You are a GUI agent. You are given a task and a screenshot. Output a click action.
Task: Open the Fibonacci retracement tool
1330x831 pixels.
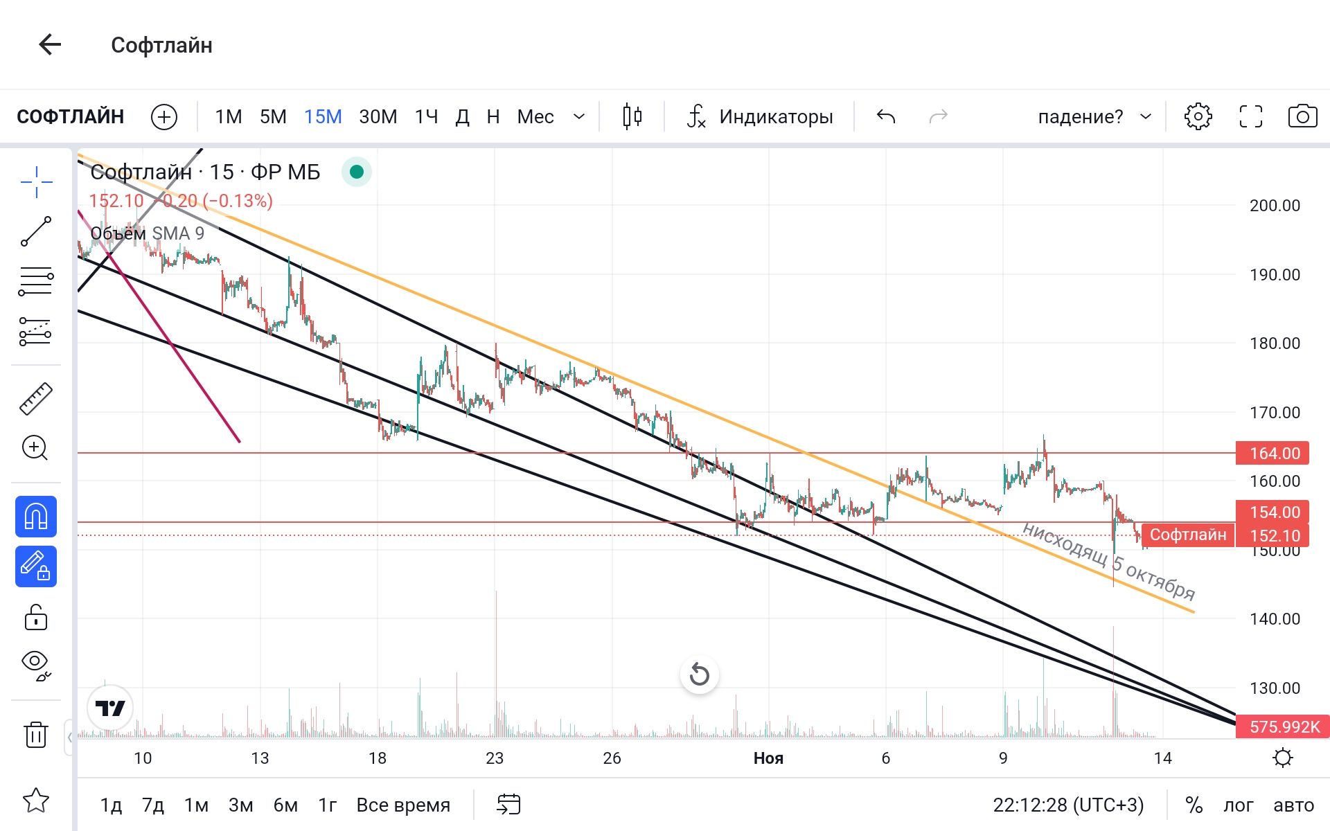coord(36,281)
